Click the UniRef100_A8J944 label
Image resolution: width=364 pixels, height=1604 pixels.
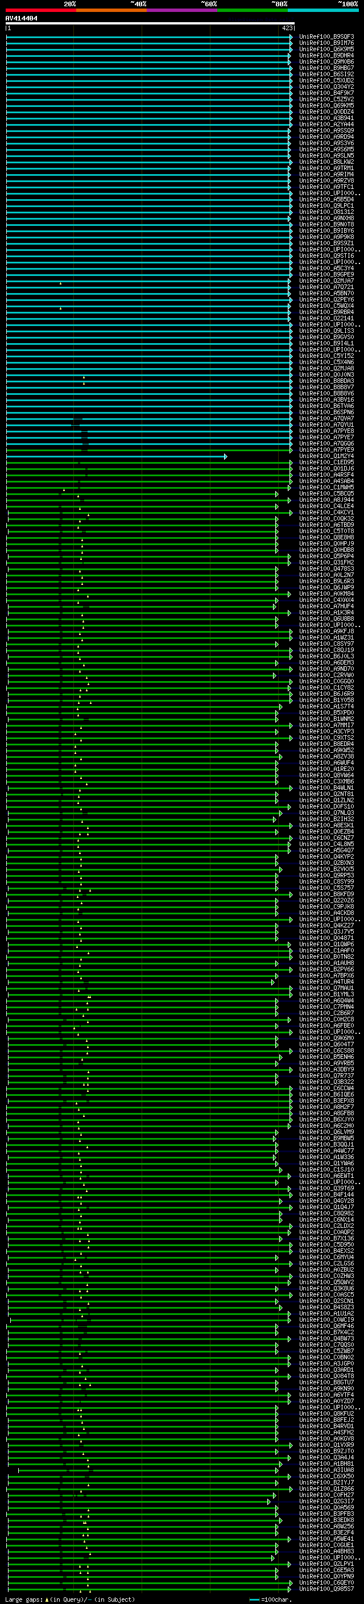tap(326, 500)
